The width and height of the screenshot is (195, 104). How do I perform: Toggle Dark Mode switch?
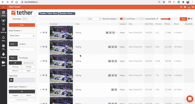click(25, 19)
